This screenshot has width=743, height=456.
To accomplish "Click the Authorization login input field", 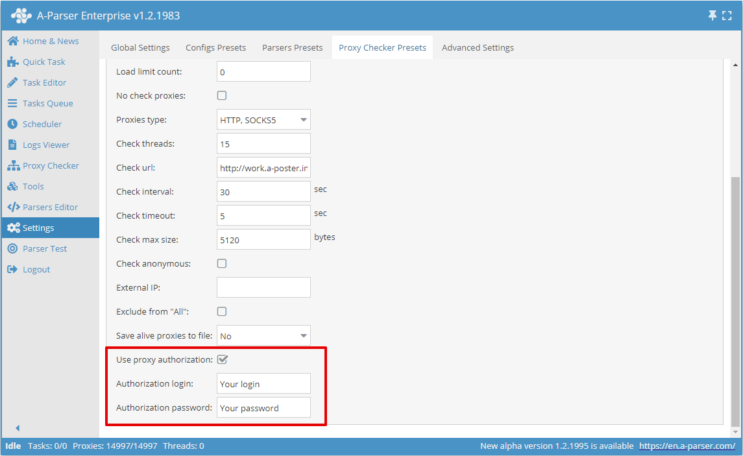I will (x=263, y=383).
